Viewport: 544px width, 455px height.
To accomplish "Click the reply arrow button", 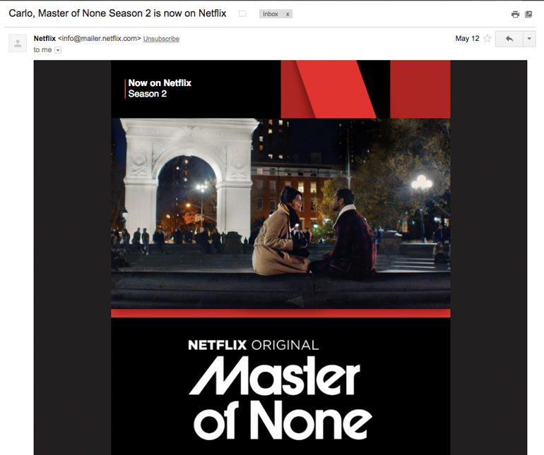I will 509,39.
